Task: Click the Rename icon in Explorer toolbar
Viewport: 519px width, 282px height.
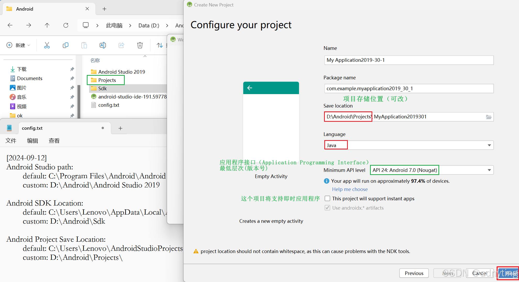Action: 103,45
